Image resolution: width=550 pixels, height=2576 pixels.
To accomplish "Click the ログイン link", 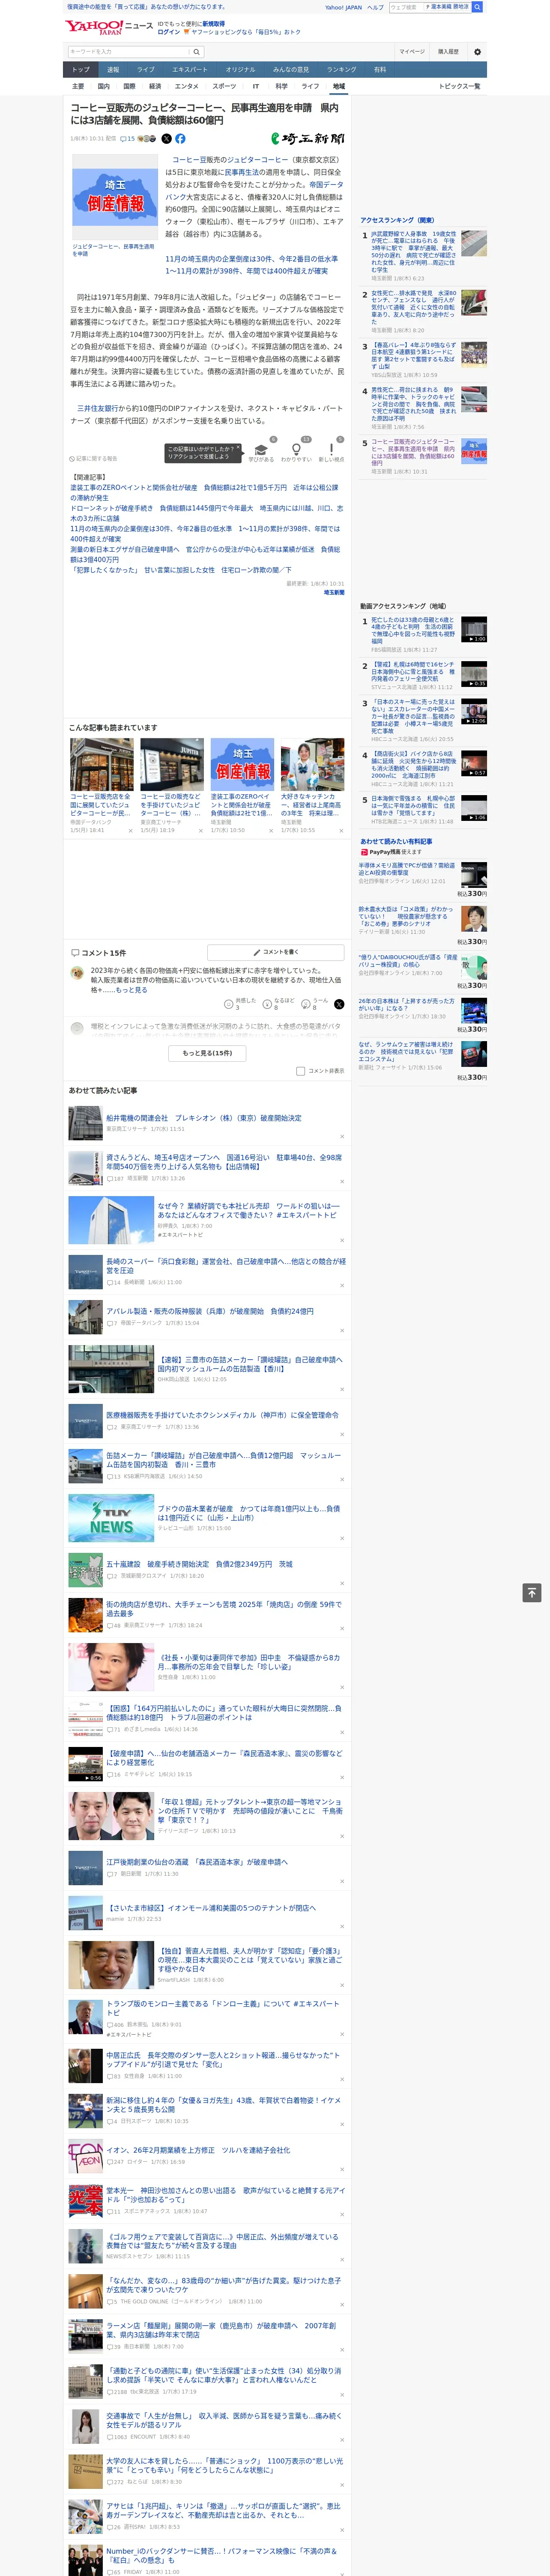I will (169, 32).
